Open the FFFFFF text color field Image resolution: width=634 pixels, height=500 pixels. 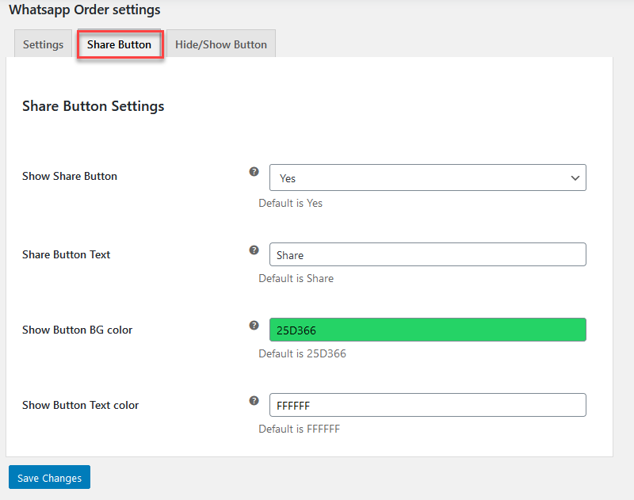[x=428, y=405]
